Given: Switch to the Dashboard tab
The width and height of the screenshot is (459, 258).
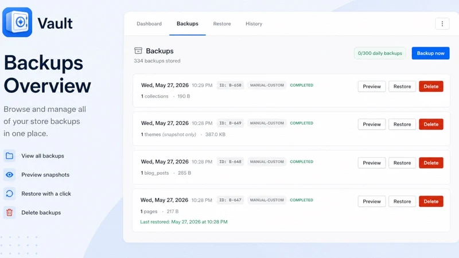Looking at the screenshot, I should point(149,24).
